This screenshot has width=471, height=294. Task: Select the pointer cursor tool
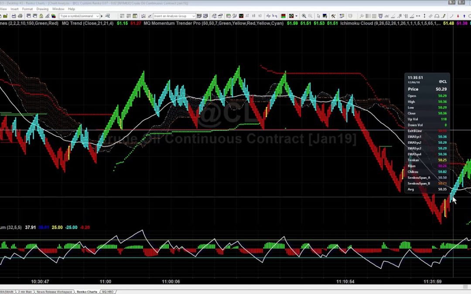pos(318,16)
